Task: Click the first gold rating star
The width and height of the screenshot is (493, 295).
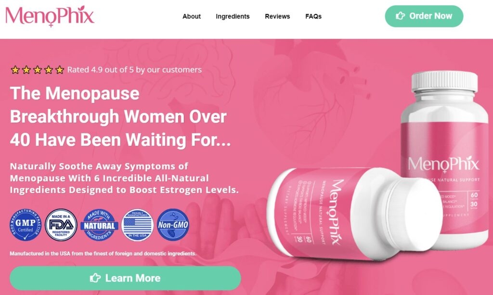Action: [15, 70]
